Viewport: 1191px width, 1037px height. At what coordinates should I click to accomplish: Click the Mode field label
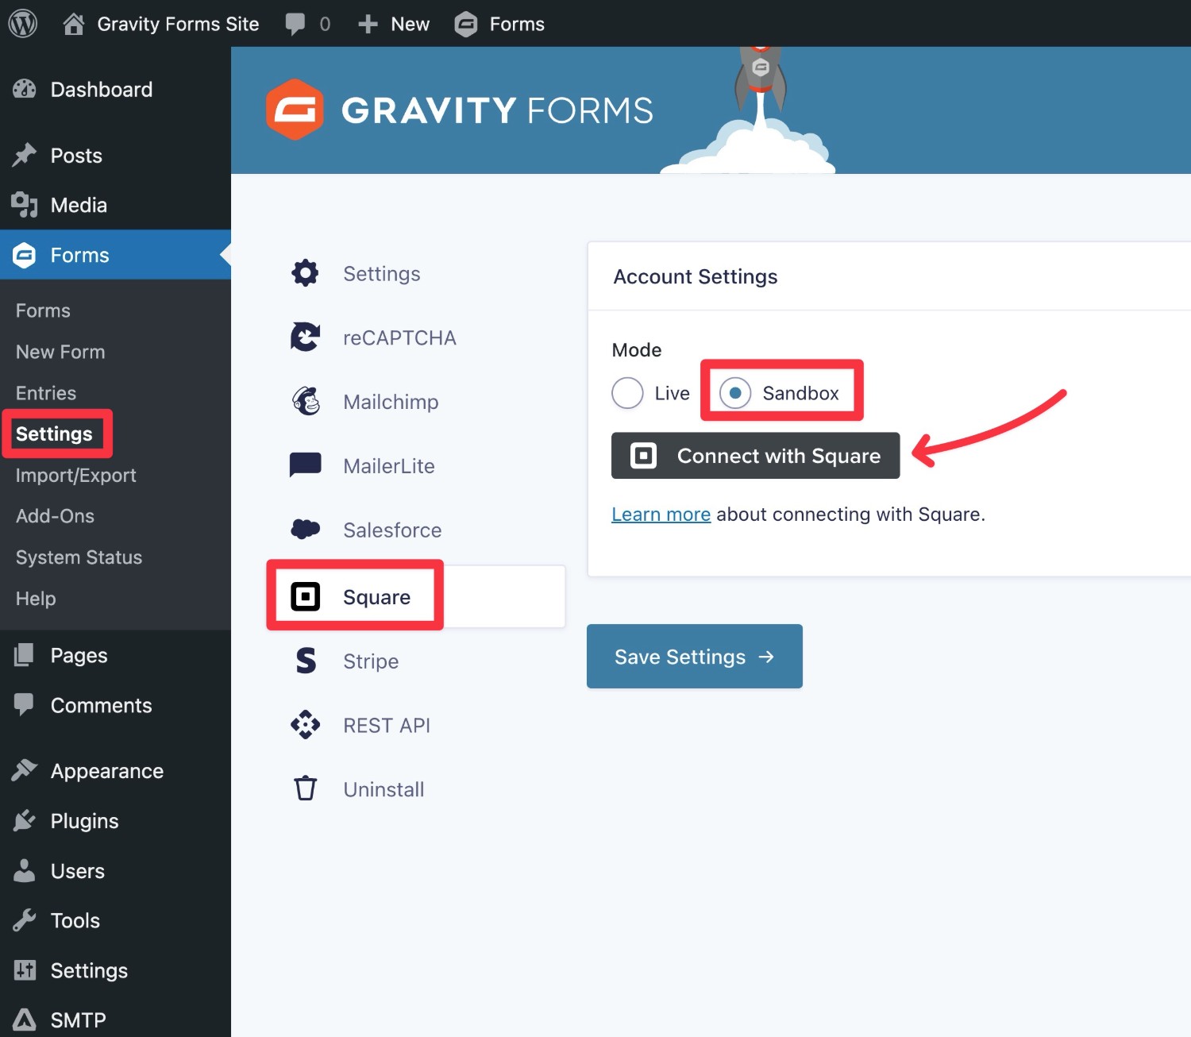click(x=637, y=350)
